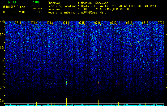Click the 0.8 frequency axis label
Screen dimensions: 167x106
2,74
